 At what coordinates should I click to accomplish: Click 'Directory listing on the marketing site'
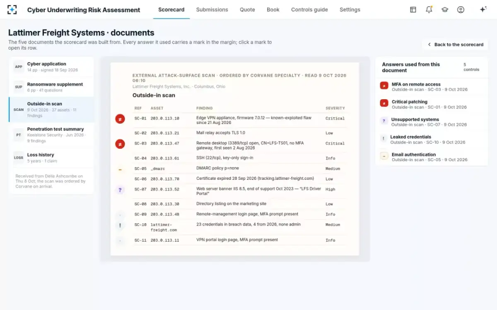point(231,204)
